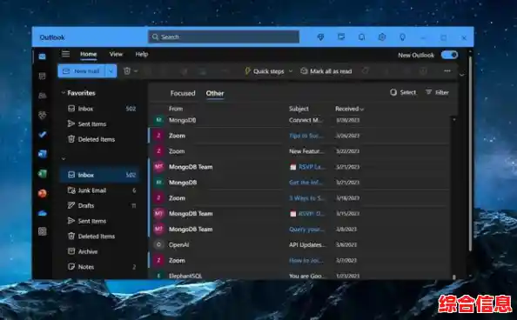Open the notifications bell
The image size is (517, 320).
point(362,37)
